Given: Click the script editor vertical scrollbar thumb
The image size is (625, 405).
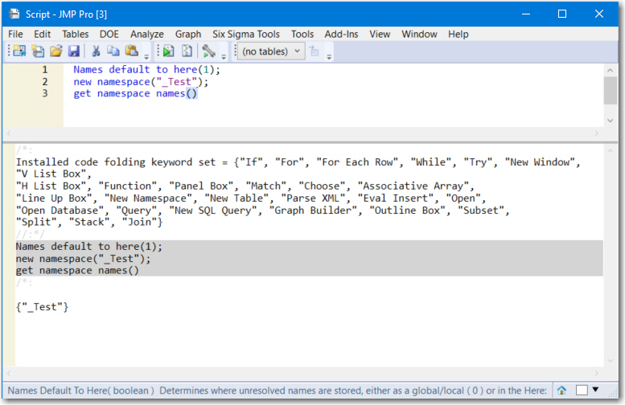Looking at the screenshot, I should (610, 90).
